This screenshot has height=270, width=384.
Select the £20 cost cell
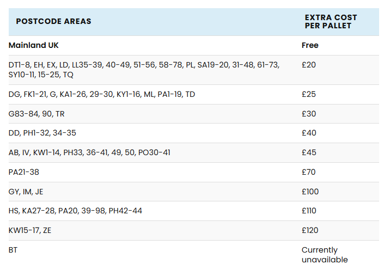(x=309, y=65)
